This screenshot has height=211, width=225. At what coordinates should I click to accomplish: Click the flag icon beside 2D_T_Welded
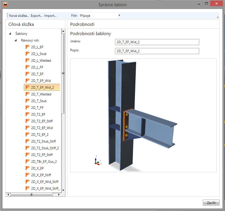[27, 94]
